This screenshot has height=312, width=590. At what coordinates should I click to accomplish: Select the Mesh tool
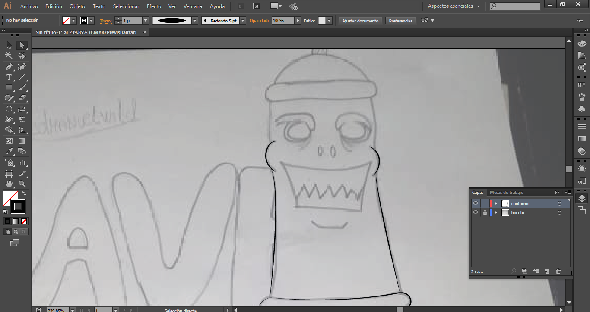click(x=9, y=141)
